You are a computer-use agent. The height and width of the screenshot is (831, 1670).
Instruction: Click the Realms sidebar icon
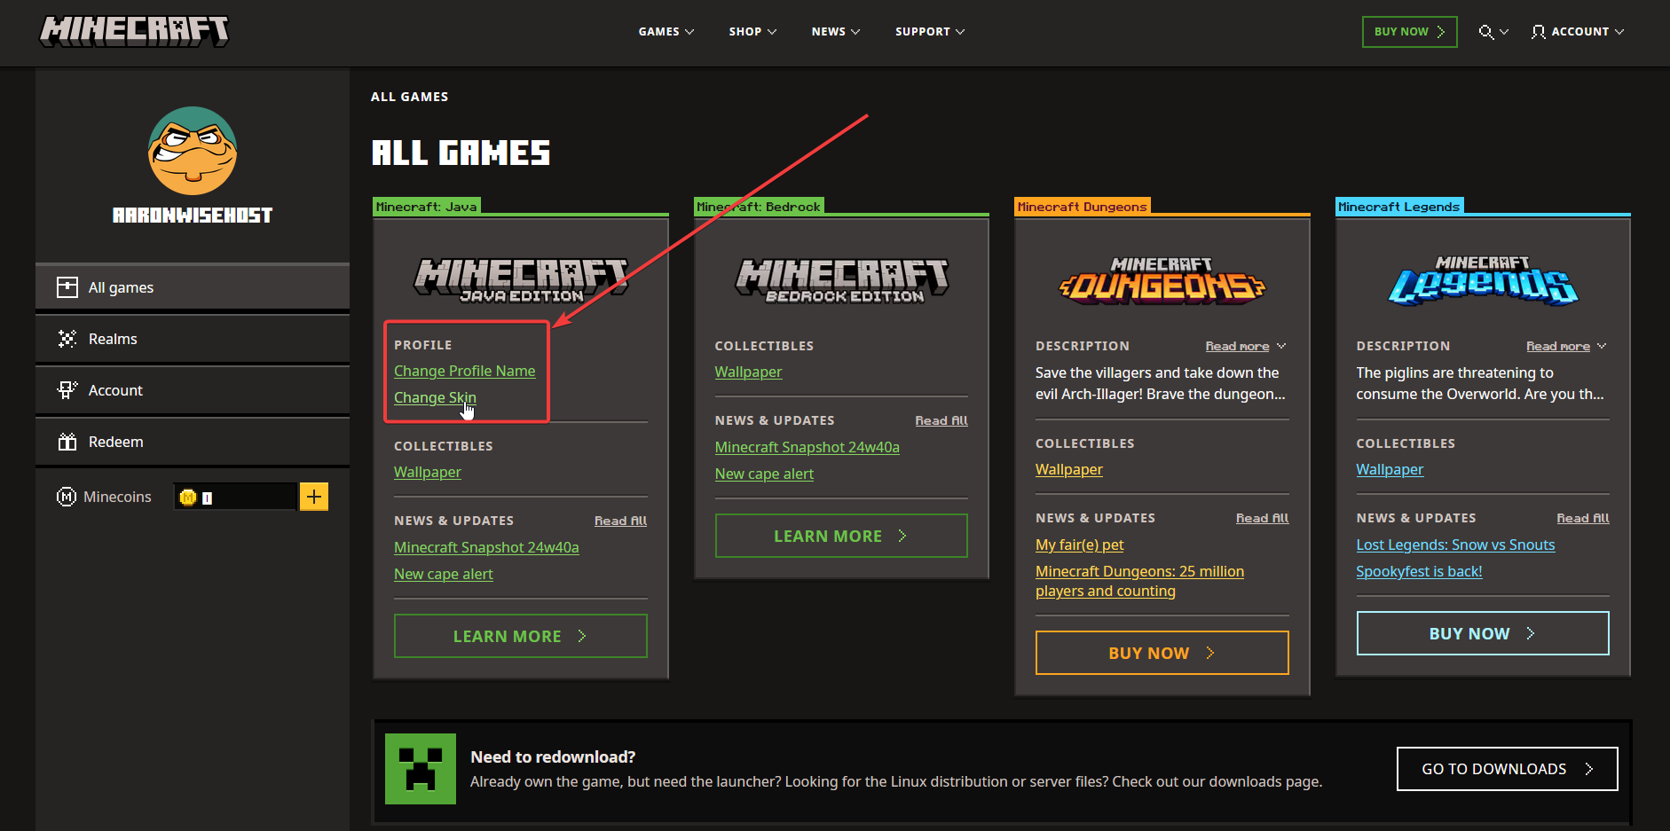(x=67, y=339)
